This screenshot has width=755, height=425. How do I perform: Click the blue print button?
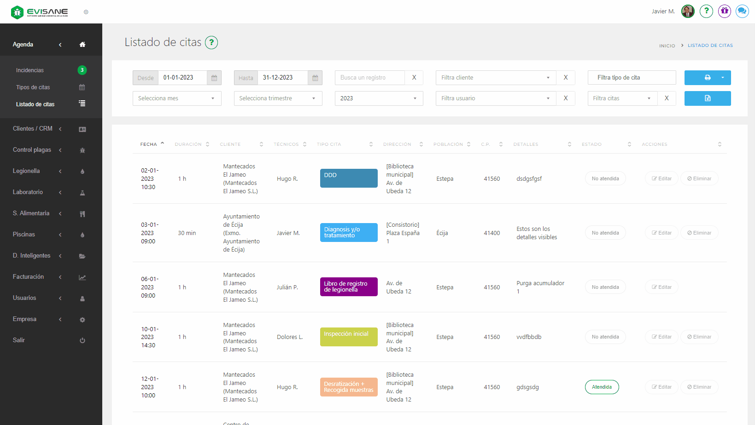tap(700, 78)
